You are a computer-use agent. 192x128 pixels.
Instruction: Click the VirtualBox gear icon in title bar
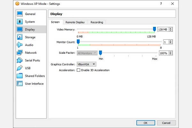pos(17,4)
